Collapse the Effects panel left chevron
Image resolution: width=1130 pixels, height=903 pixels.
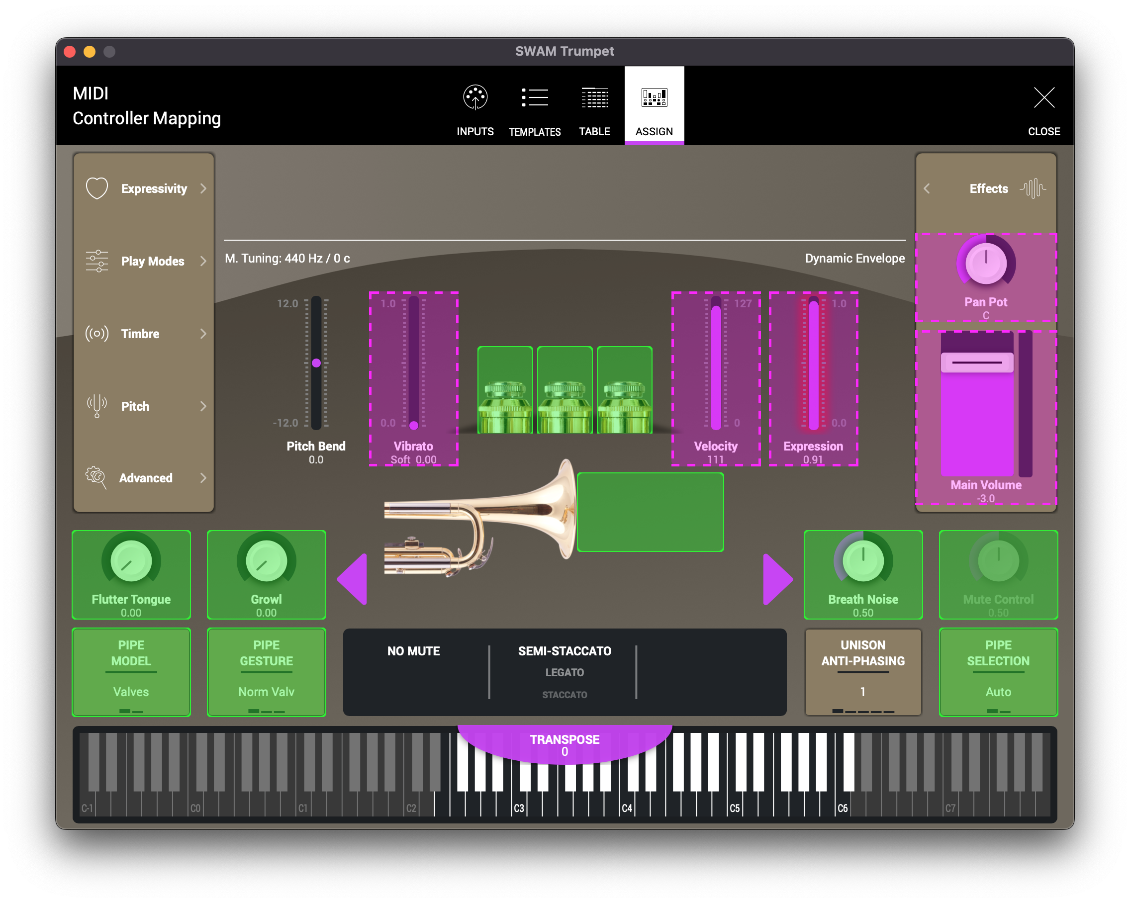(927, 188)
